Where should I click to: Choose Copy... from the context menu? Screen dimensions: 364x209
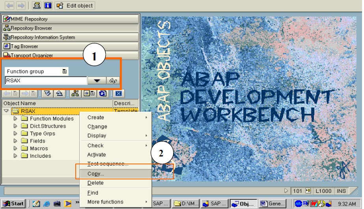(x=116, y=174)
